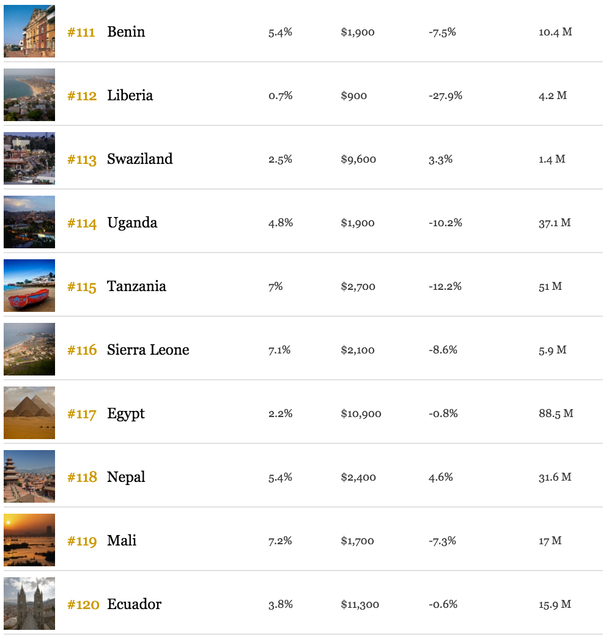Click the Tanzania red boat thumbnail
This screenshot has height=636, width=614.
pos(29,286)
